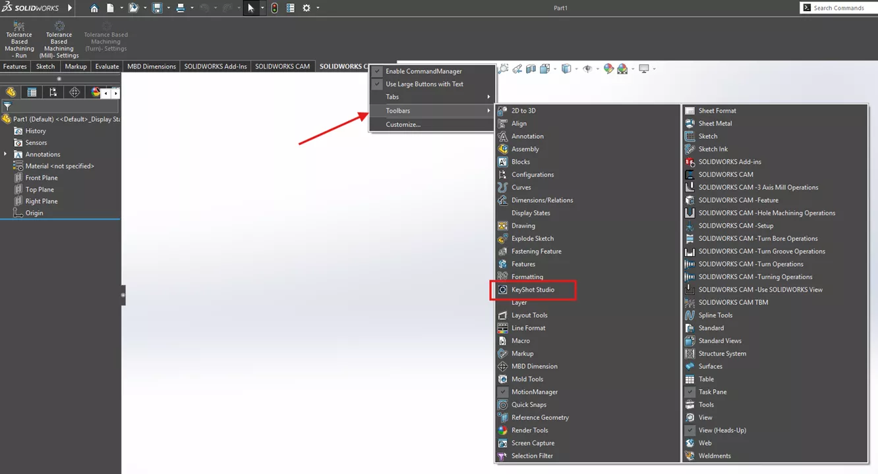Open dropdown arrow next to Display Style

click(576, 68)
